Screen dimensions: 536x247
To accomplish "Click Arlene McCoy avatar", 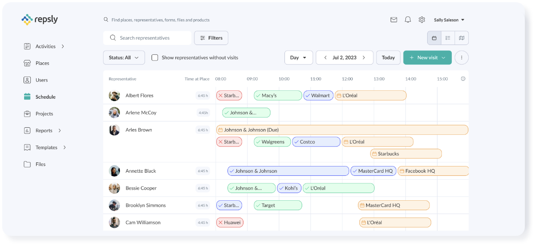I will [114, 113].
